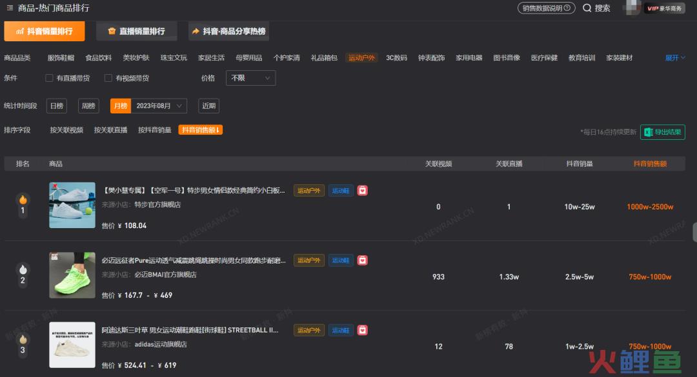Open the adidas STREETBALL shoe thumbnail

72,345
